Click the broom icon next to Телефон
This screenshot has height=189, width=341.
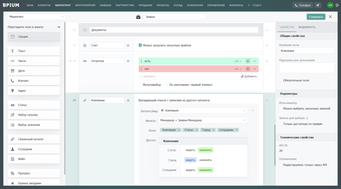coord(318,5)
